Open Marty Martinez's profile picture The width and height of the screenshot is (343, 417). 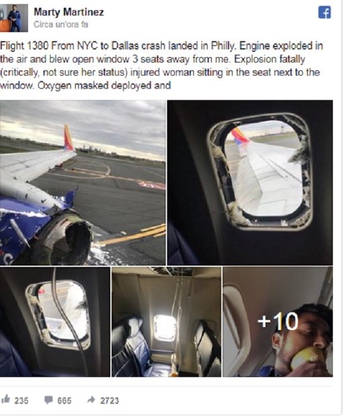pyautogui.click(x=14, y=18)
